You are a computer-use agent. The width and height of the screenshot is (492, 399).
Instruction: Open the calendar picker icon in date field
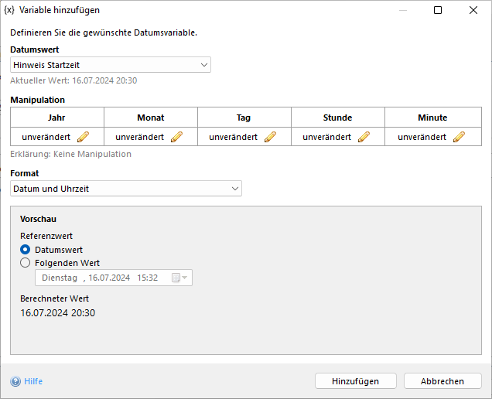(x=179, y=278)
